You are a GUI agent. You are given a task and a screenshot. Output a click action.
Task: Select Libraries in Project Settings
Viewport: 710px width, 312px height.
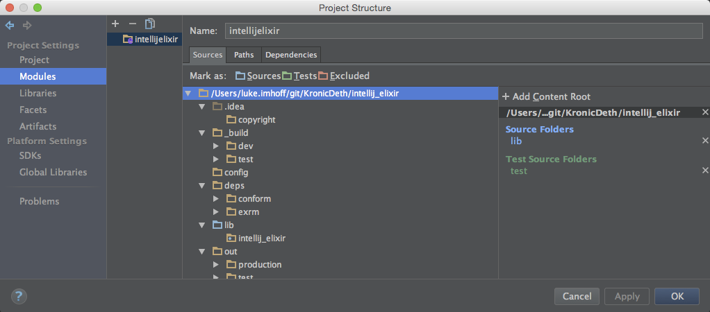(38, 93)
